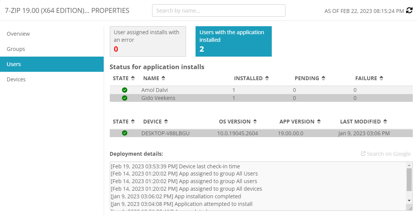Open Search on Google link
The height and width of the screenshot is (215, 417).
386,154
